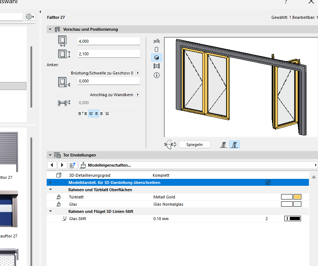Viewport: 318px width, 266px height.
Task: Collapse Rahmen und Türblatt Oberflächen group
Action: (x=51, y=190)
